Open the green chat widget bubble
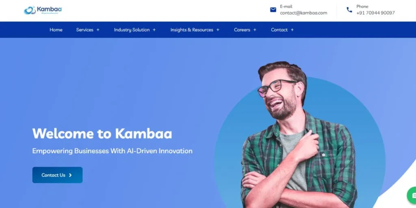Viewport: 416px width, 208px height. (x=412, y=195)
